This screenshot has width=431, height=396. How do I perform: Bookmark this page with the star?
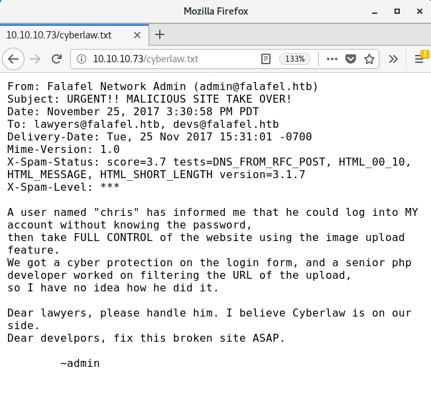[369, 59]
